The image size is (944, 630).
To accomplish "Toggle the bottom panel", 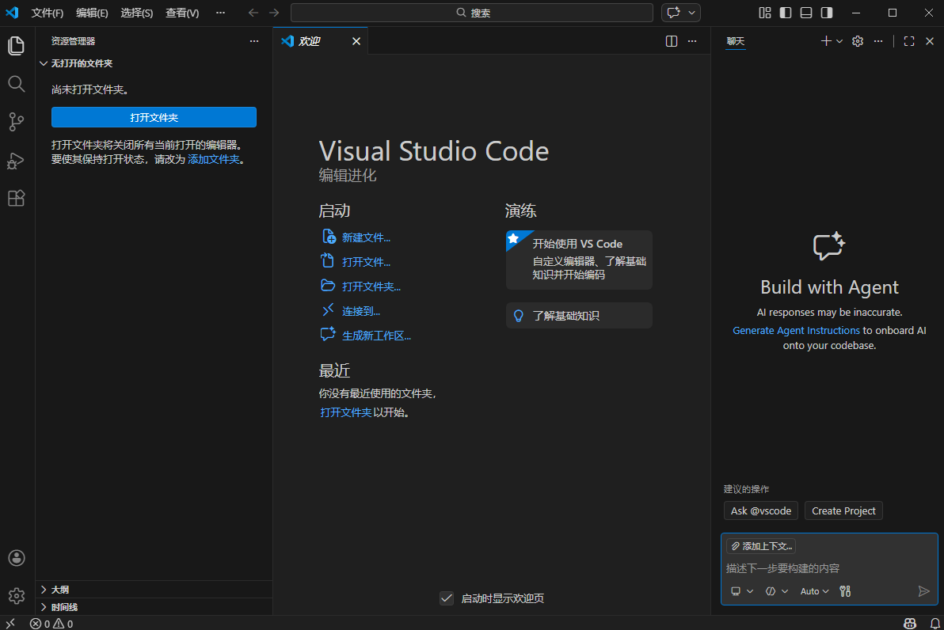I will [x=805, y=13].
